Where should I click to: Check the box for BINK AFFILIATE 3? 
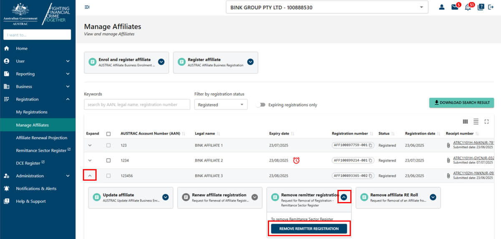click(108, 176)
